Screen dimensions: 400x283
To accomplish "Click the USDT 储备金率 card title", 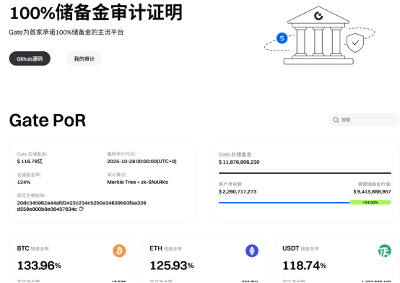I will tap(300, 248).
